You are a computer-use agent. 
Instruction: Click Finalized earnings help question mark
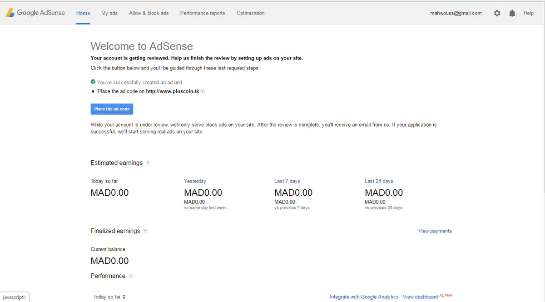pyautogui.click(x=145, y=231)
